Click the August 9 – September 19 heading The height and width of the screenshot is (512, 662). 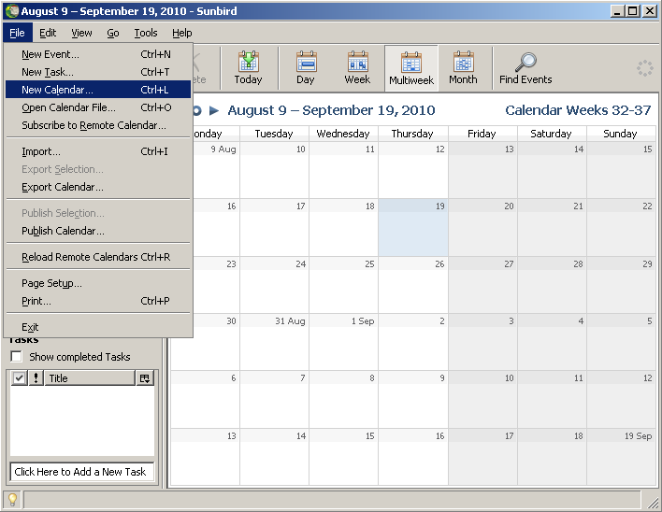[x=331, y=110]
